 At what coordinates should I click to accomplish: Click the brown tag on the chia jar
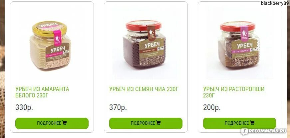pyautogui.click(x=151, y=33)
